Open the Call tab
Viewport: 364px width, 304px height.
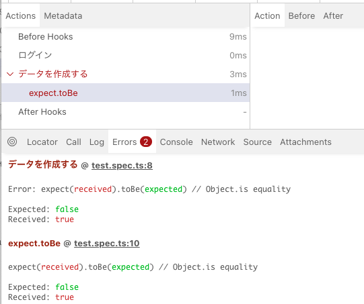pos(73,142)
